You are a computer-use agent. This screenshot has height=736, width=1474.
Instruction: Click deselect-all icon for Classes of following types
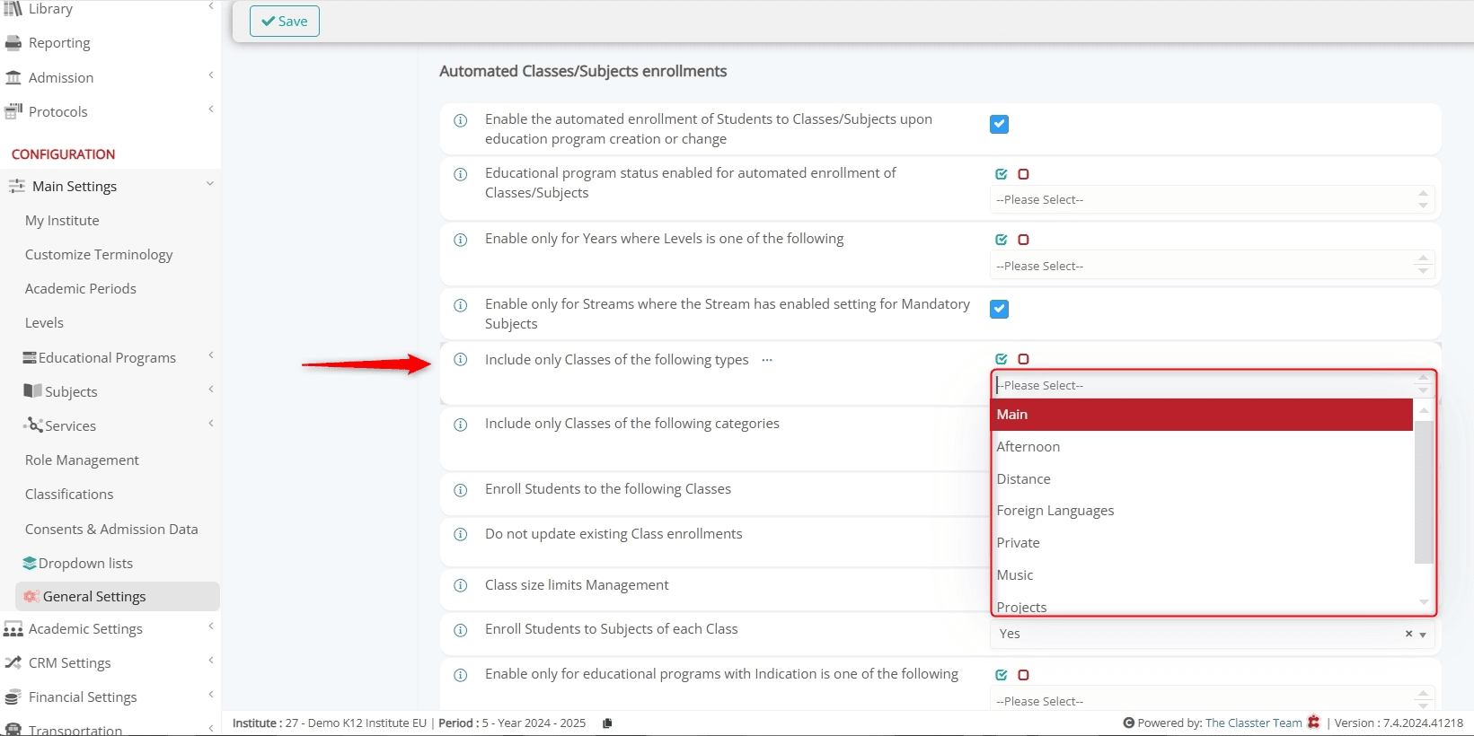[1023, 359]
